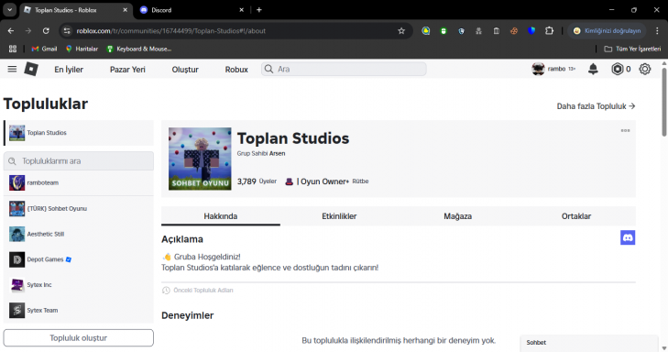Select Toplan Studios in the community list
668x352 pixels.
pyautogui.click(x=79, y=133)
